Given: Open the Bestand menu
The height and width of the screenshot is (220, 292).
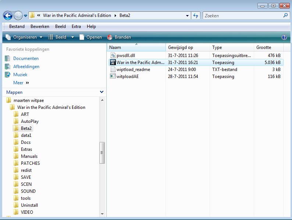Looking at the screenshot, I should pyautogui.click(x=17, y=26).
